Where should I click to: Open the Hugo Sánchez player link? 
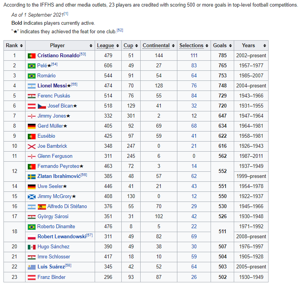53,247
